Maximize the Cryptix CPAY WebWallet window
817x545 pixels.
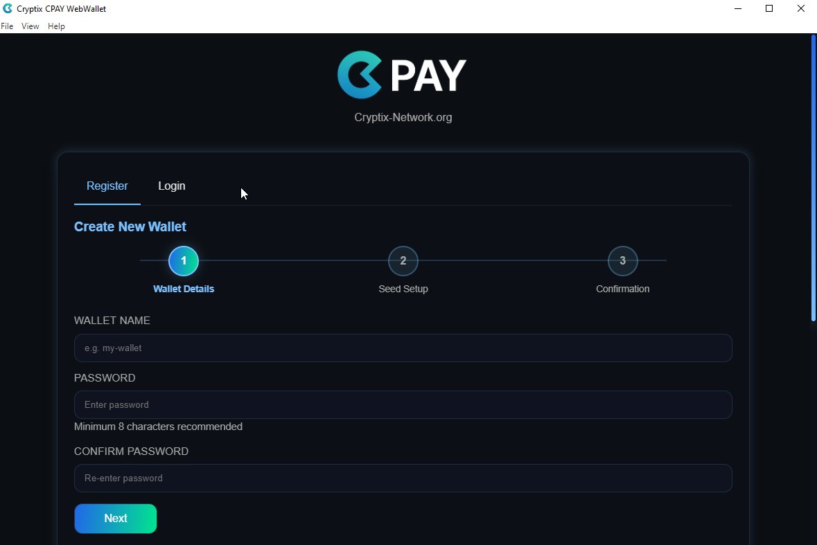769,8
